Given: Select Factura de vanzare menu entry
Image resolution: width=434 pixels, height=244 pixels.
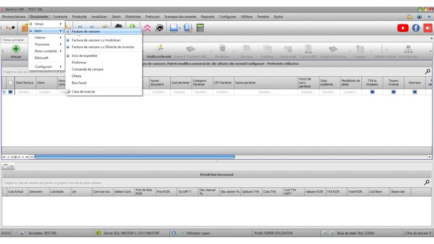Looking at the screenshot, I should pos(86,31).
